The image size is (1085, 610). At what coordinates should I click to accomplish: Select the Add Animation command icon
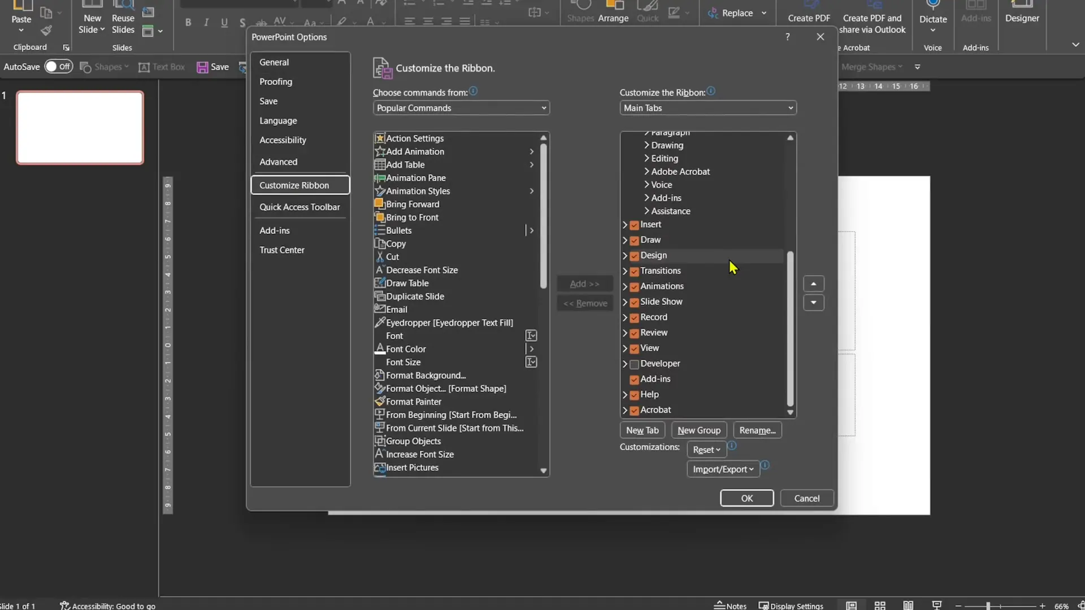click(380, 151)
